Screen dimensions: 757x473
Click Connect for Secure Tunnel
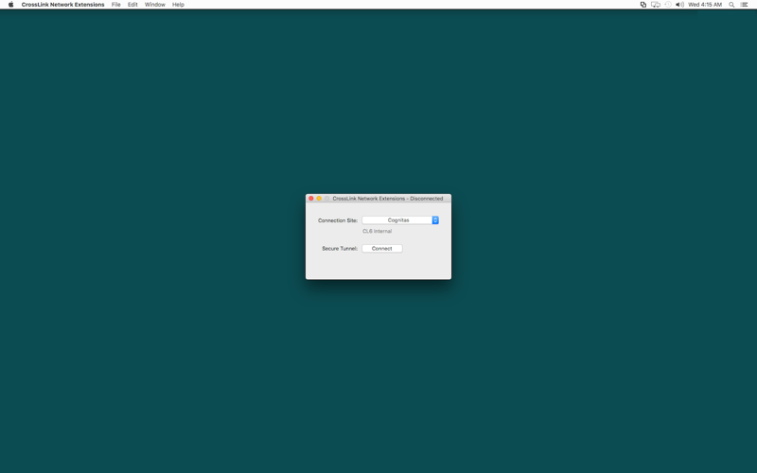point(382,249)
